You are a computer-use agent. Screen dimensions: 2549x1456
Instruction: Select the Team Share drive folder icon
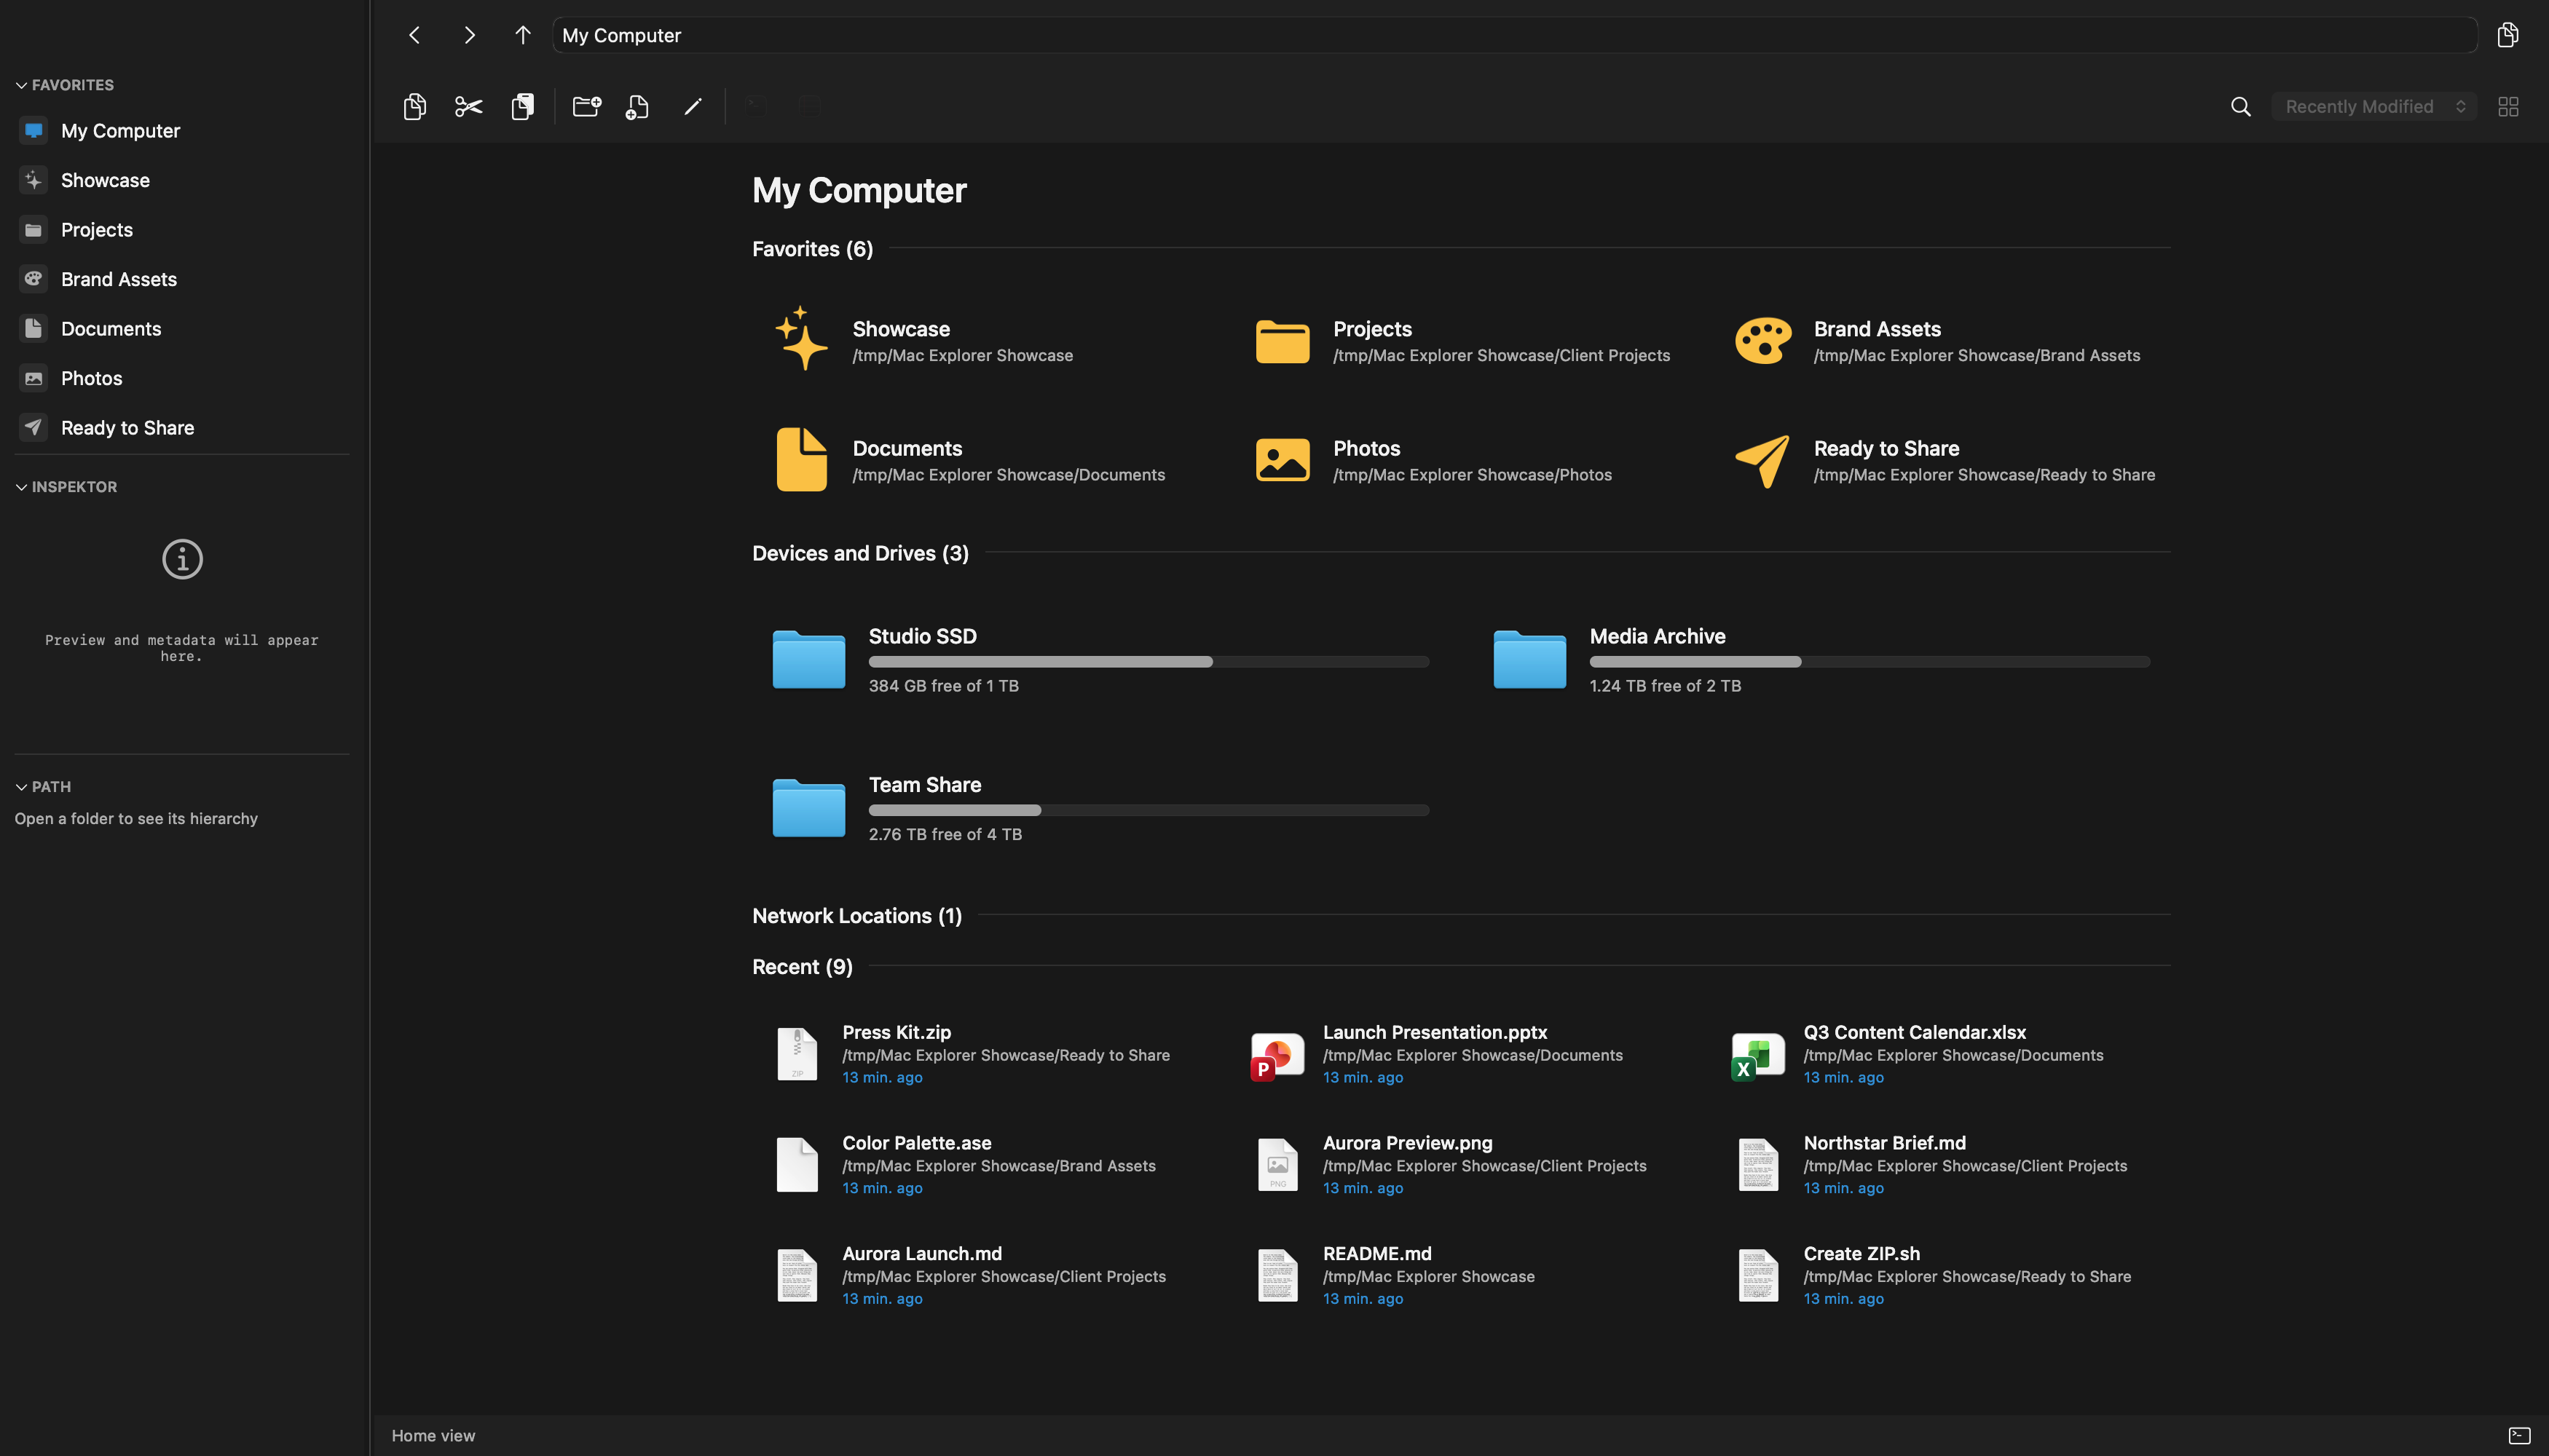click(x=808, y=807)
